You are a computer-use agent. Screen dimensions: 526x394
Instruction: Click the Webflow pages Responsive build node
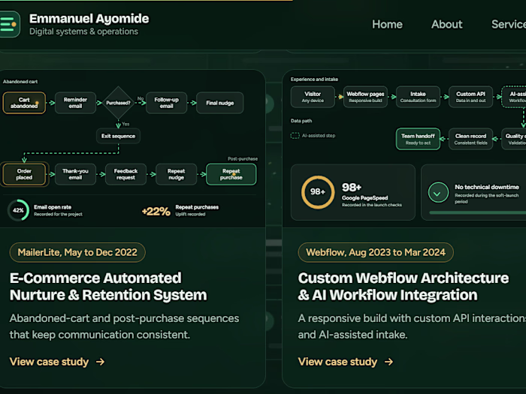[x=365, y=97]
